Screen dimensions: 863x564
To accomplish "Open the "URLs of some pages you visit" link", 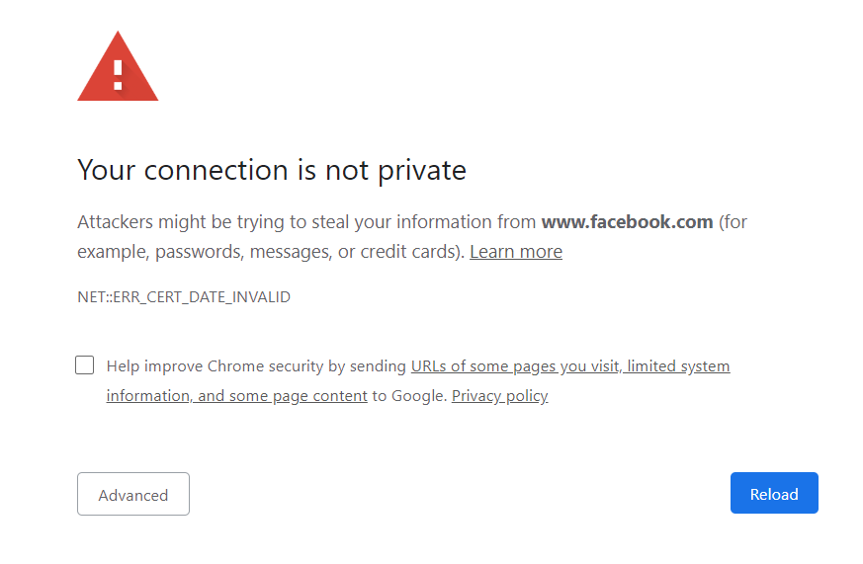I will [x=515, y=366].
